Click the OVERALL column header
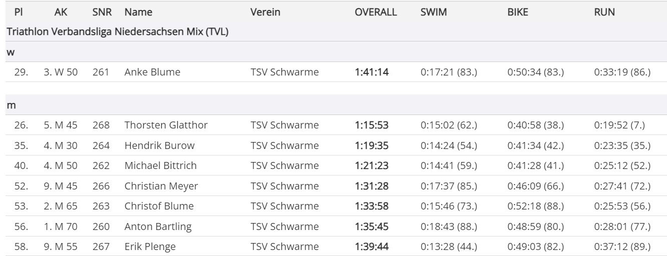The image size is (667, 256). pyautogui.click(x=376, y=12)
